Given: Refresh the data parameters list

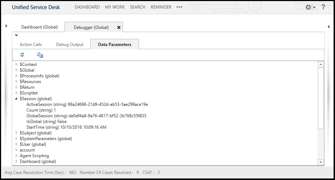Looking at the screenshot, I should pyautogui.click(x=22, y=55).
